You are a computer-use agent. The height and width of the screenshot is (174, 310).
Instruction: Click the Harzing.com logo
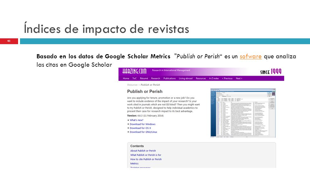(134, 71)
